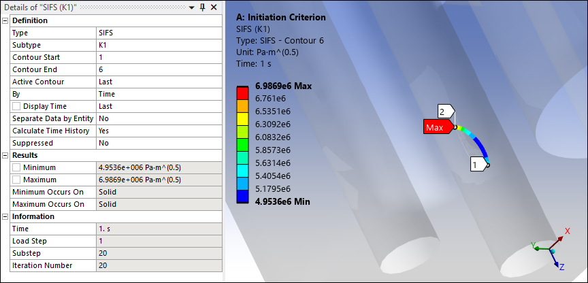Click the red Max label tag

(x=435, y=127)
